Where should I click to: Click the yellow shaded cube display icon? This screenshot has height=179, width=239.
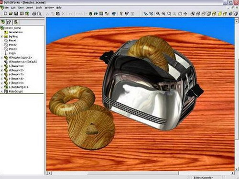coord(219,14)
